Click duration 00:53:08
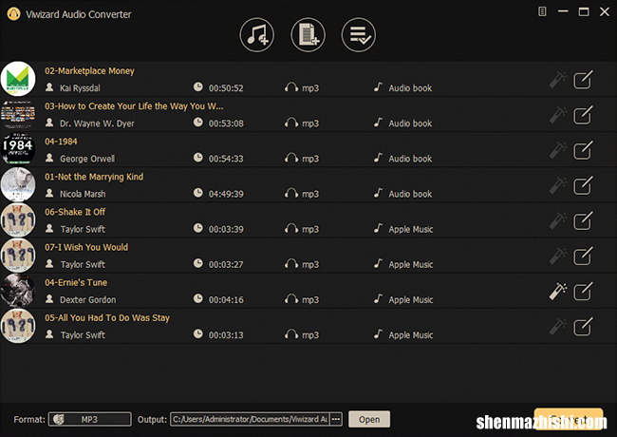Viewport: 617px width, 437px height. [x=226, y=123]
